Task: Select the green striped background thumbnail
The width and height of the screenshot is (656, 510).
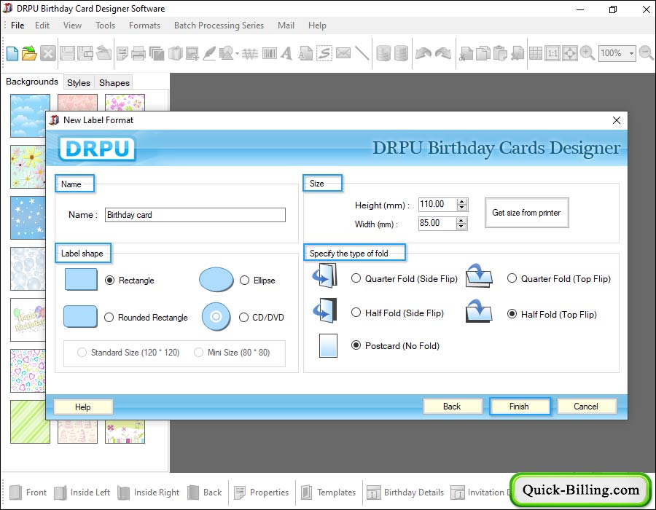Action: [30, 422]
